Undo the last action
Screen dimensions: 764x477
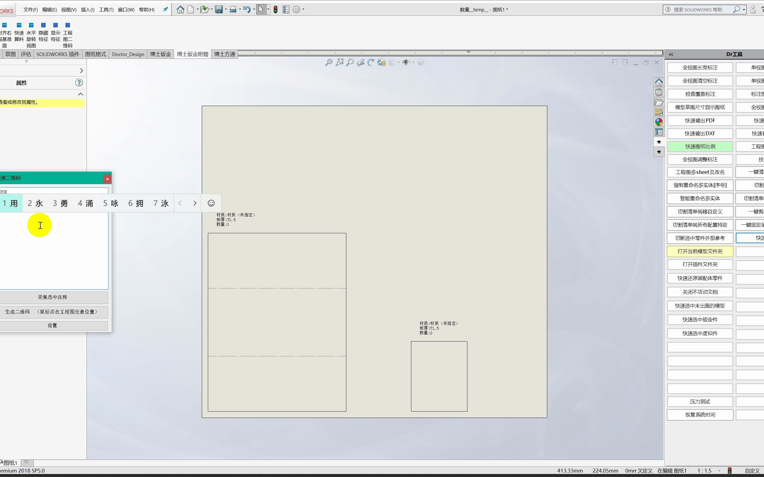(x=247, y=9)
